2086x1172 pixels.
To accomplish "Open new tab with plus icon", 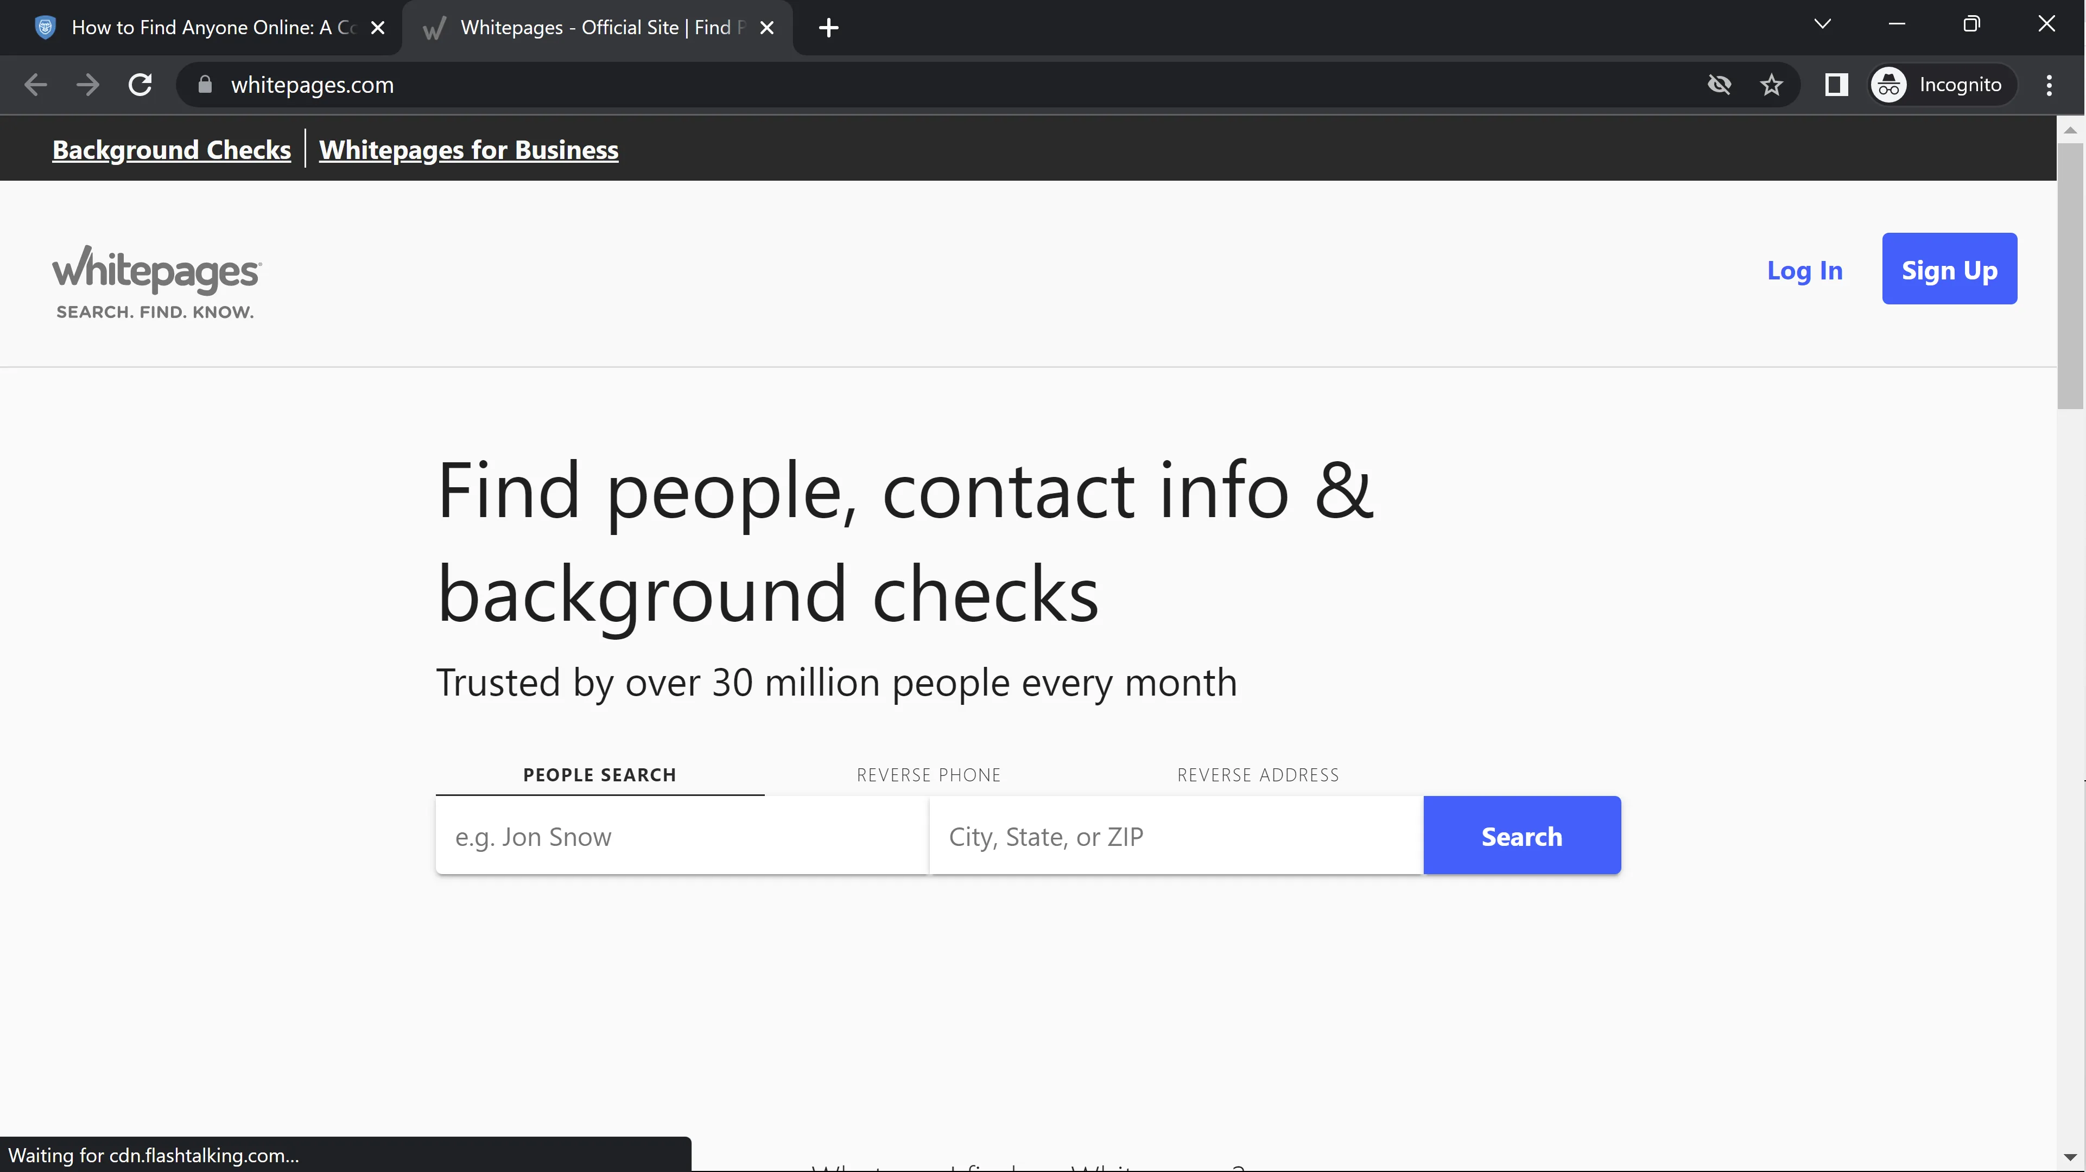I will point(828,28).
